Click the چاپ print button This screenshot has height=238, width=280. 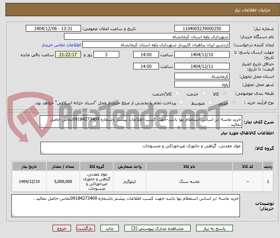pyautogui.click(x=110, y=228)
